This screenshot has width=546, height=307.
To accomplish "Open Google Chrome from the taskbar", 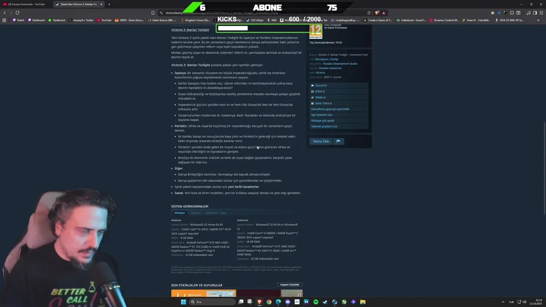I will coord(269,302).
